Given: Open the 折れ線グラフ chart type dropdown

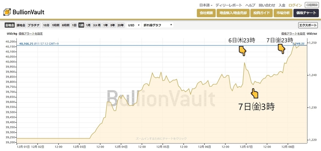Looking at the screenshot, I should click(158, 25).
